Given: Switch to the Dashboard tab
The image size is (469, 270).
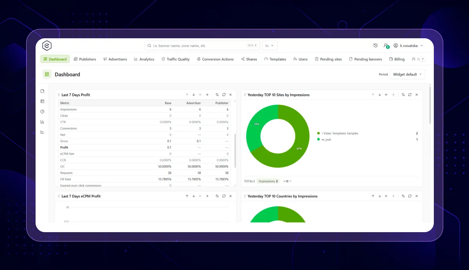Looking at the screenshot, I should click(55, 59).
